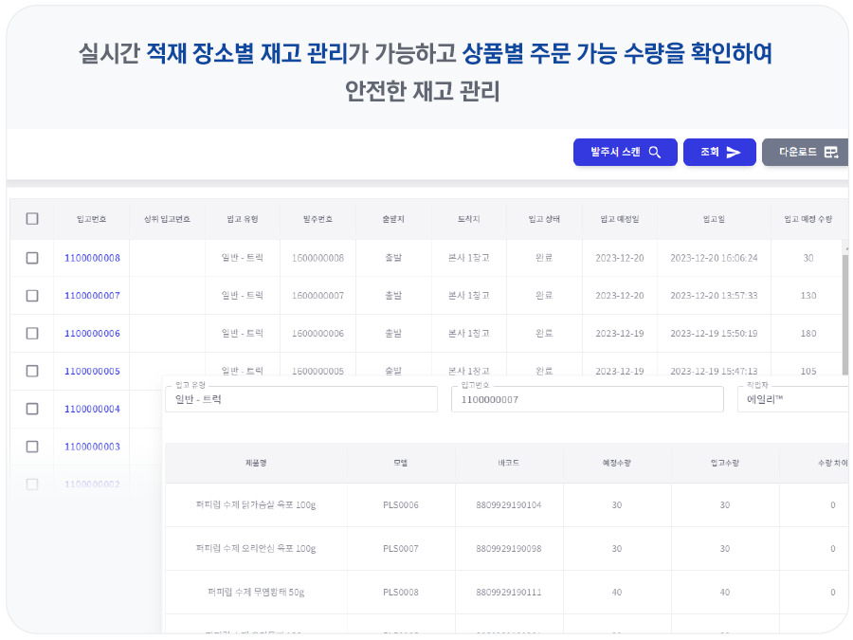853x640 pixels.
Task: Focus the 입고번호 field containing 1100000007
Action: click(586, 399)
